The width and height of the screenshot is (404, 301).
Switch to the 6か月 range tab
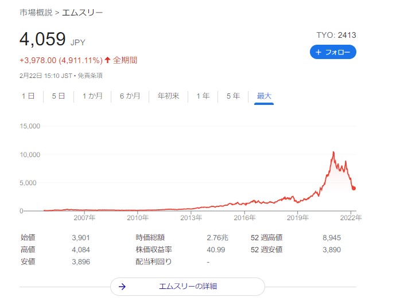click(x=130, y=96)
